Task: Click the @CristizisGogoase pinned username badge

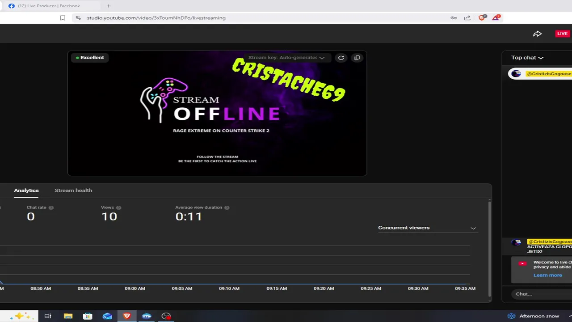Action: point(549,74)
